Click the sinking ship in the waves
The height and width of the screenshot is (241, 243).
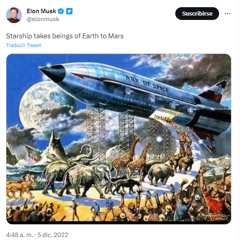click(33, 154)
